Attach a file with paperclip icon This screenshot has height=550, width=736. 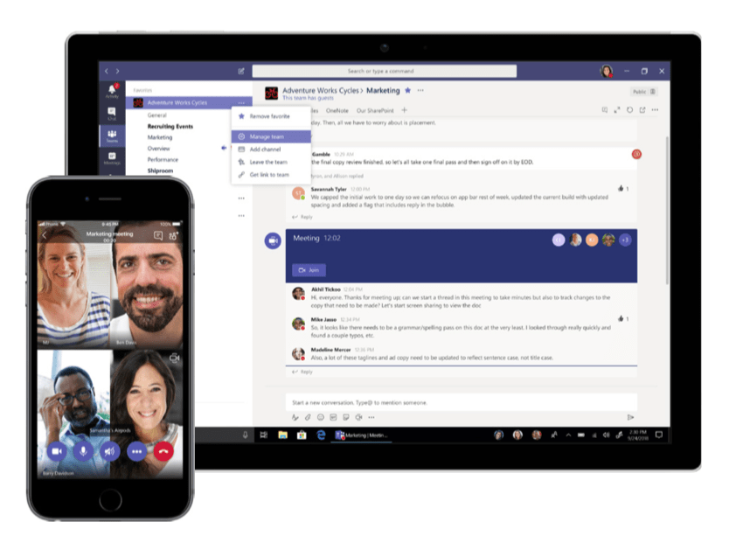pyautogui.click(x=308, y=417)
